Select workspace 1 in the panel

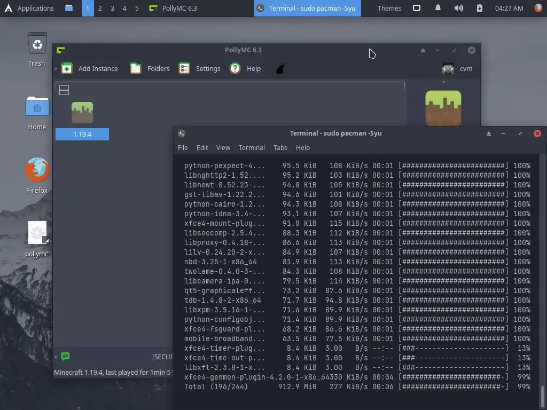(x=88, y=8)
